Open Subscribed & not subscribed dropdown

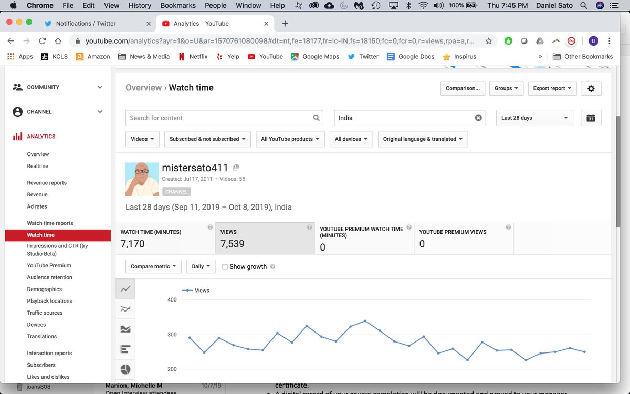tap(207, 139)
